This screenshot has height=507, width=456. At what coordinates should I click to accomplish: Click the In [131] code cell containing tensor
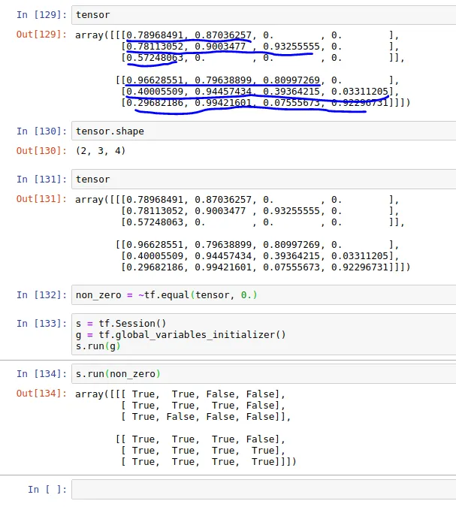tap(264, 179)
